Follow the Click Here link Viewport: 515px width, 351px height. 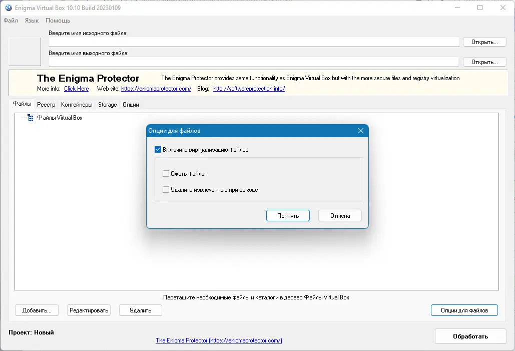tap(76, 89)
